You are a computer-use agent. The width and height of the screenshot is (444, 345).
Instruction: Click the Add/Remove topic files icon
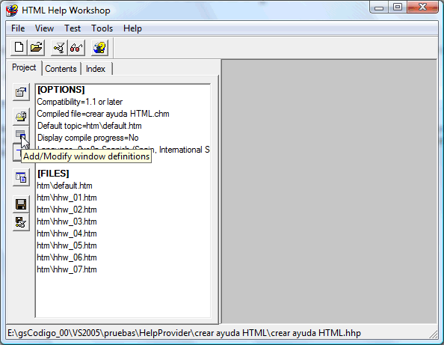click(21, 117)
